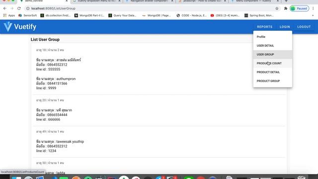Close the demo_listview tab
The image size is (318, 179).
(67, 1)
